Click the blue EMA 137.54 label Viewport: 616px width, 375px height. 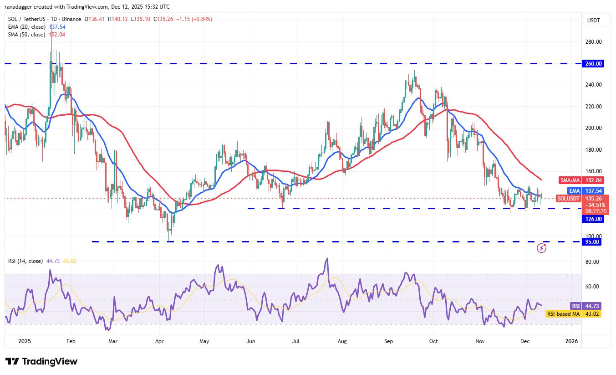(x=585, y=190)
